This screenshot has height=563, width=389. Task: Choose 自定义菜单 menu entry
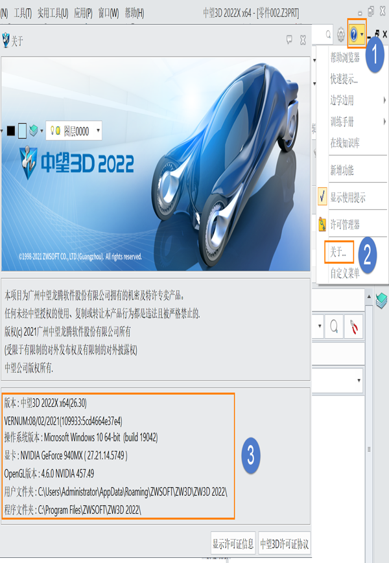pyautogui.click(x=345, y=273)
